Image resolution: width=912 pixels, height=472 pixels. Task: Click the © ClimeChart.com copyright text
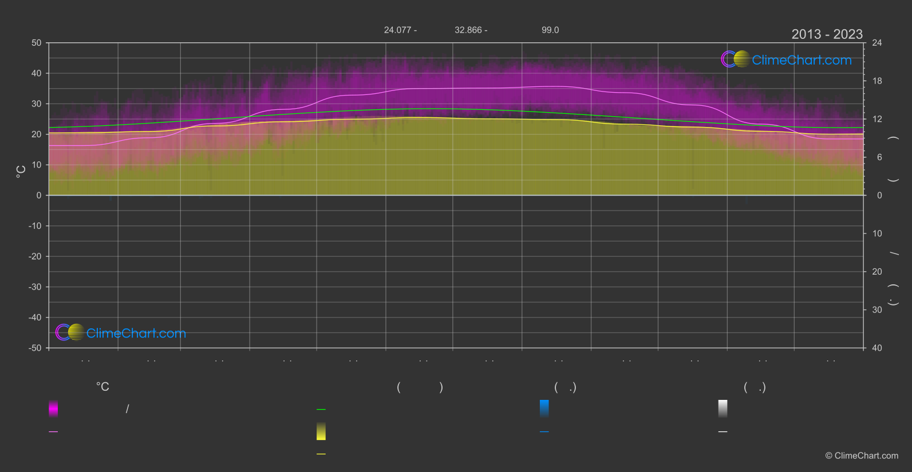click(862, 456)
